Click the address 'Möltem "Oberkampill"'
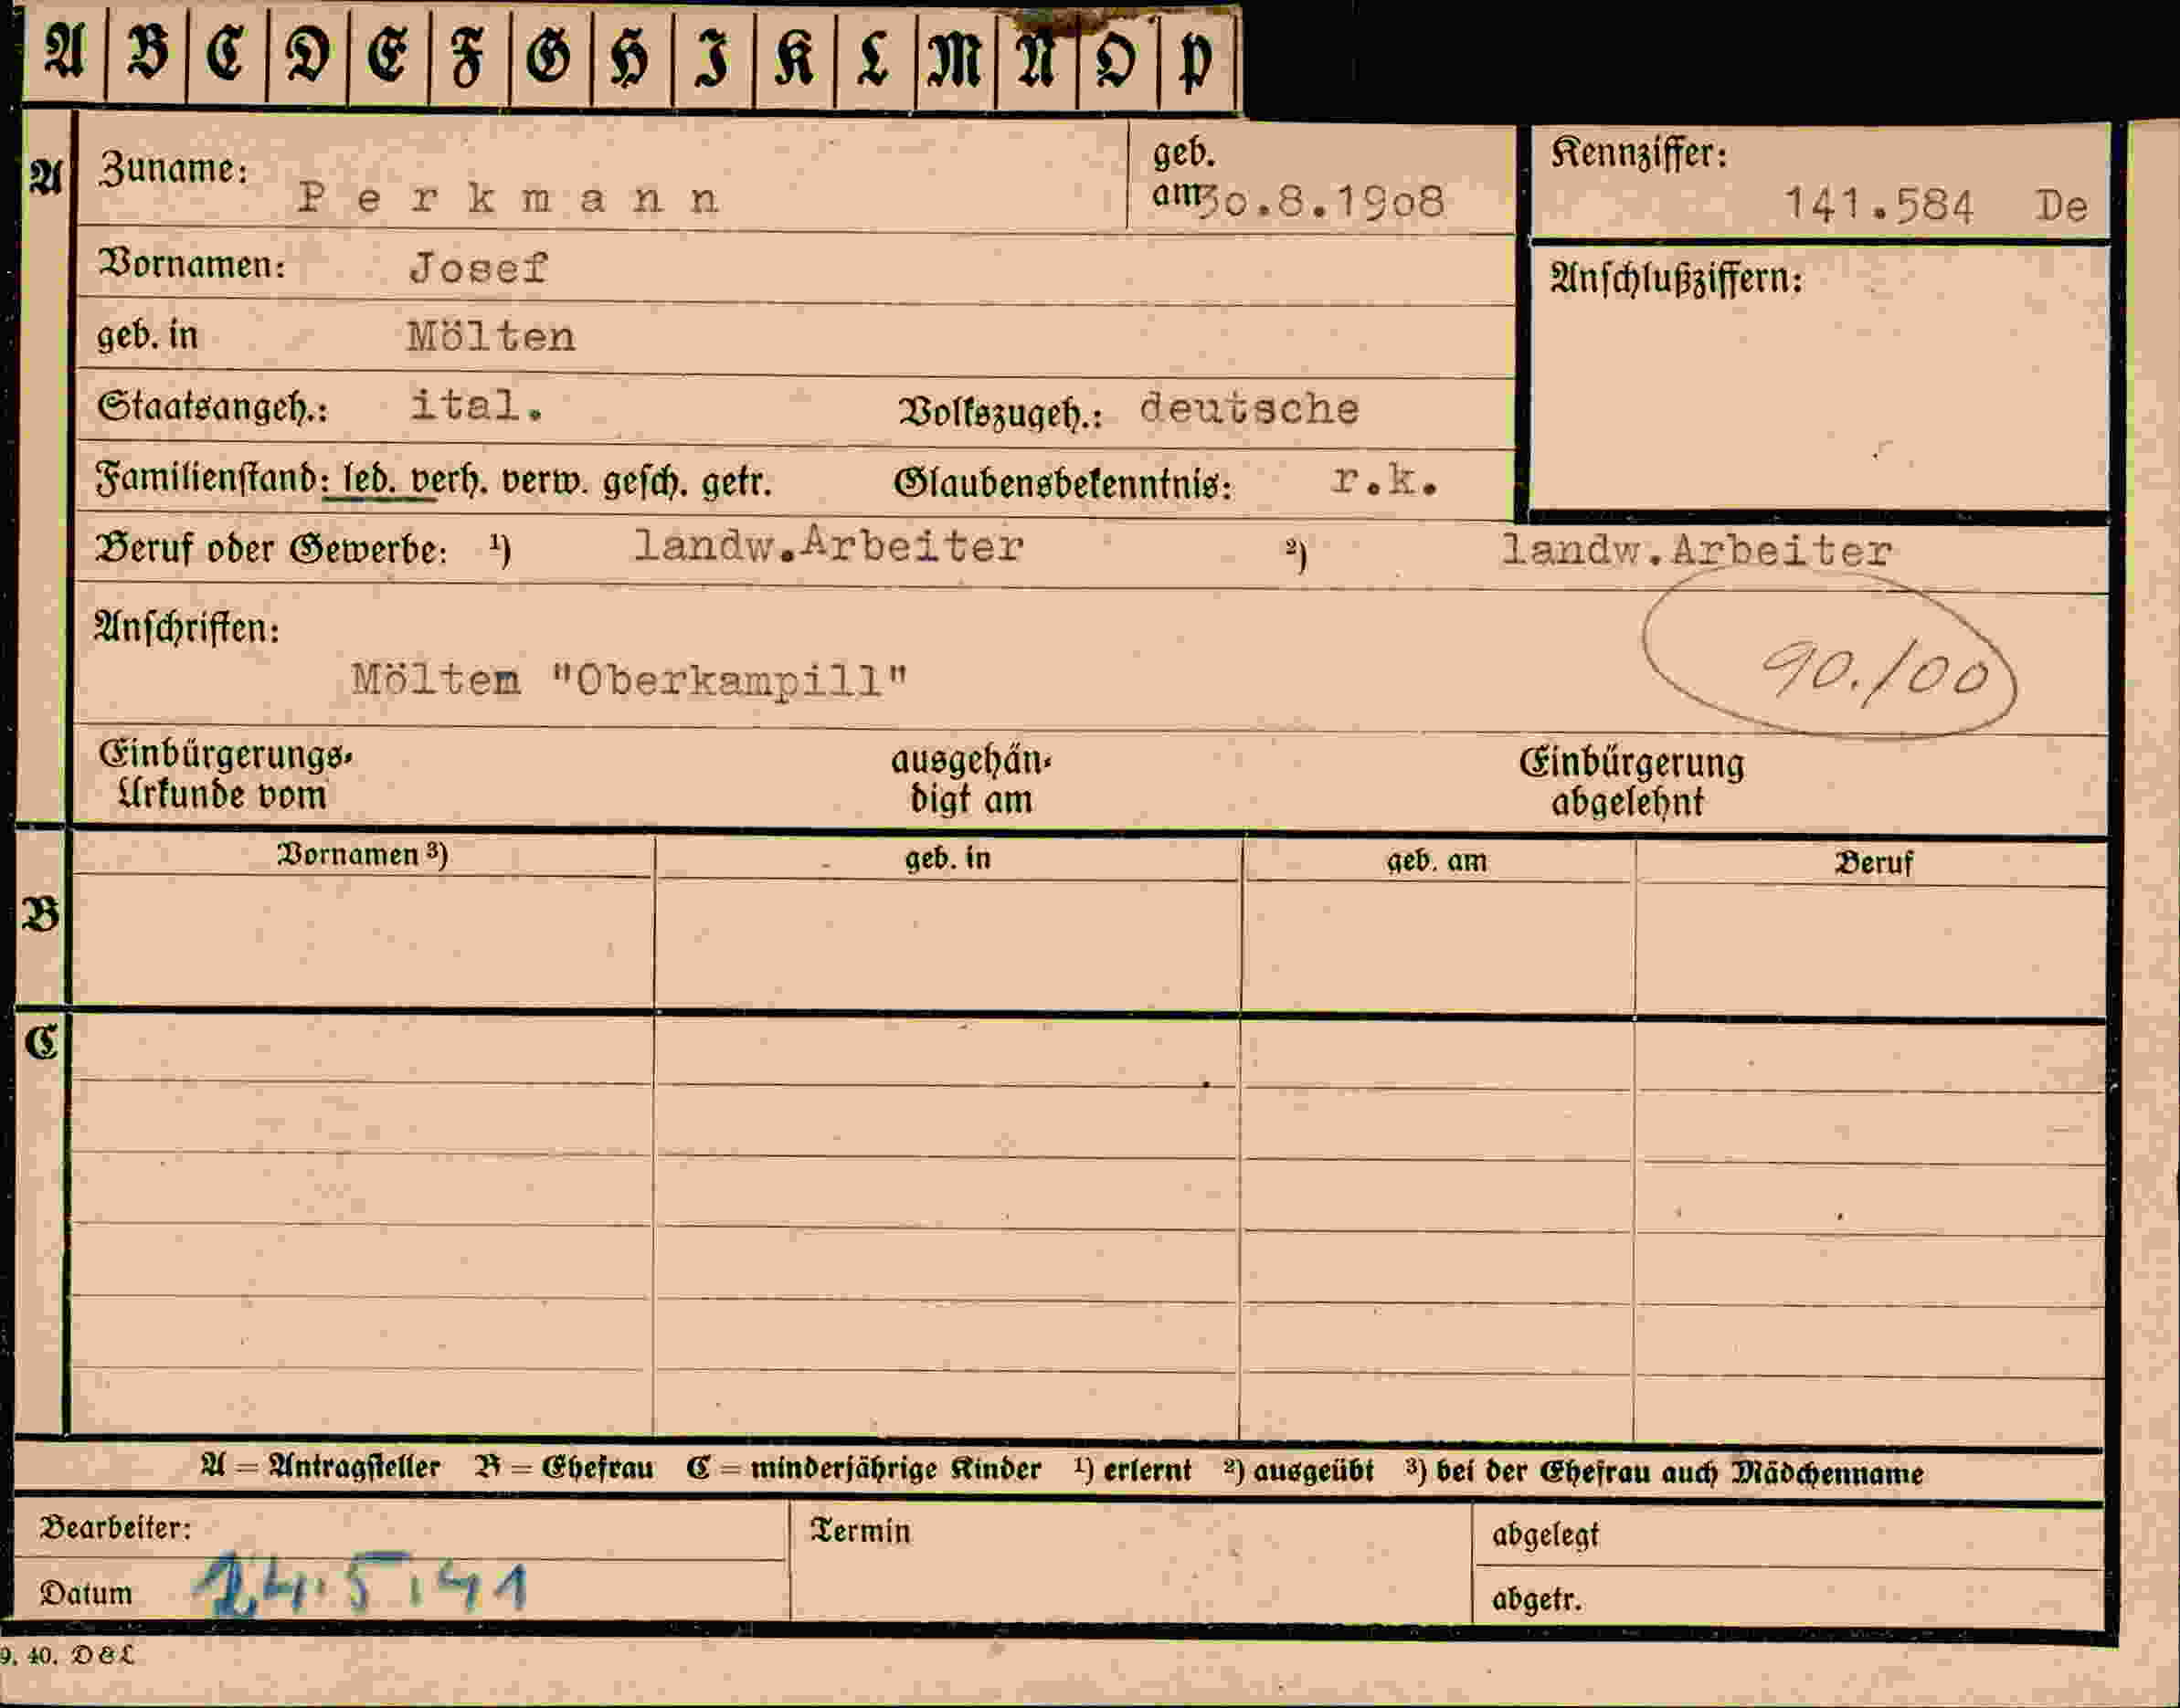The image size is (2180, 1708). click(x=630, y=681)
